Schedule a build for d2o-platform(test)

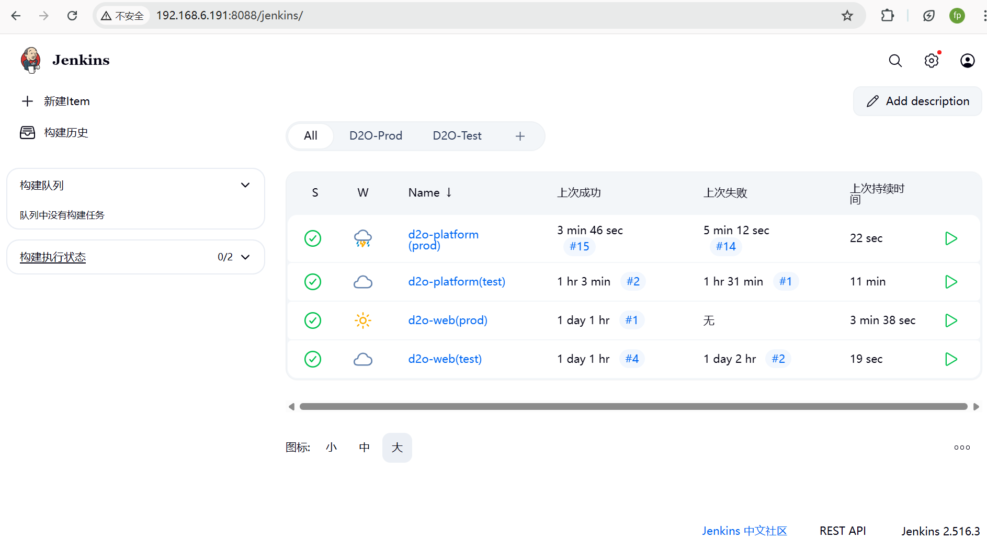coord(951,282)
